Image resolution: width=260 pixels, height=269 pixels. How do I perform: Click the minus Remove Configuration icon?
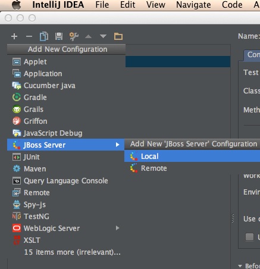[29, 36]
